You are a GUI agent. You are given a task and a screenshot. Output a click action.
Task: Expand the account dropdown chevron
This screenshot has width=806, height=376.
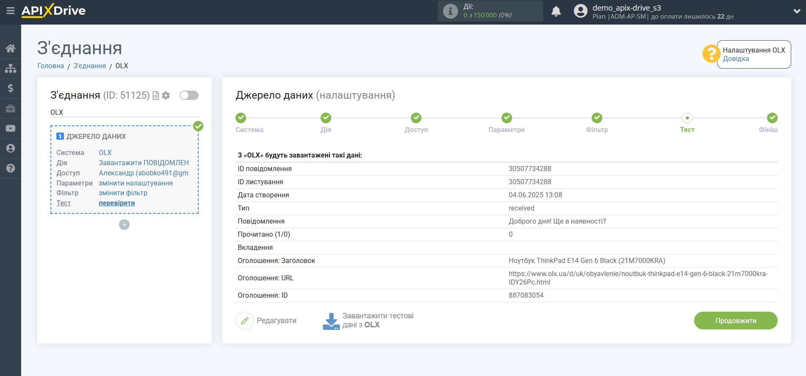coord(797,11)
